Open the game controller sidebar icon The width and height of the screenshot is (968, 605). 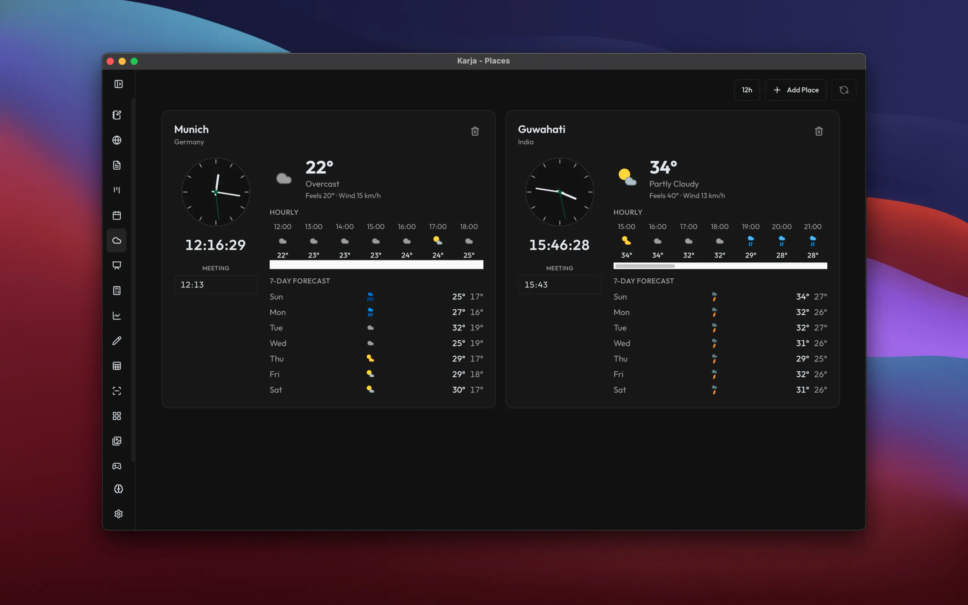click(117, 466)
